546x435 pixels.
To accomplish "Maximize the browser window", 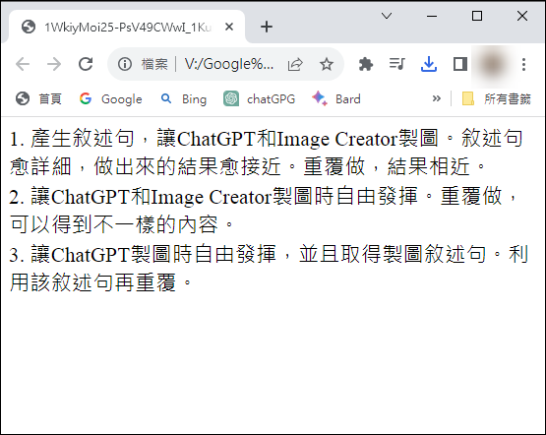I will pyautogui.click(x=477, y=16).
